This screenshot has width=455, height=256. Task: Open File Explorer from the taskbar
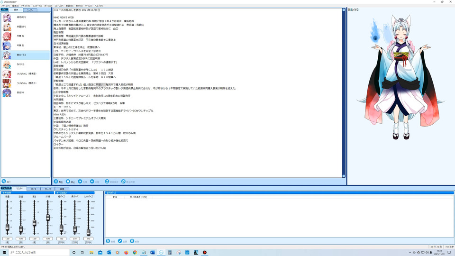pyautogui.click(x=91, y=253)
